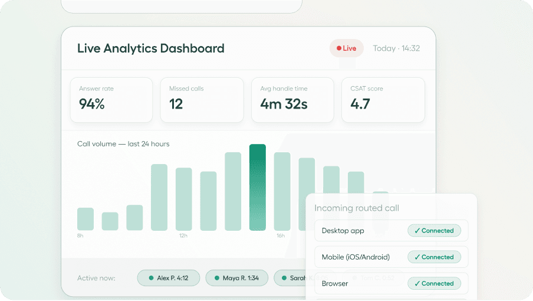The width and height of the screenshot is (533, 301).
Task: Select the Maya R. 1:34 active agent chip
Action: pyautogui.click(x=237, y=278)
